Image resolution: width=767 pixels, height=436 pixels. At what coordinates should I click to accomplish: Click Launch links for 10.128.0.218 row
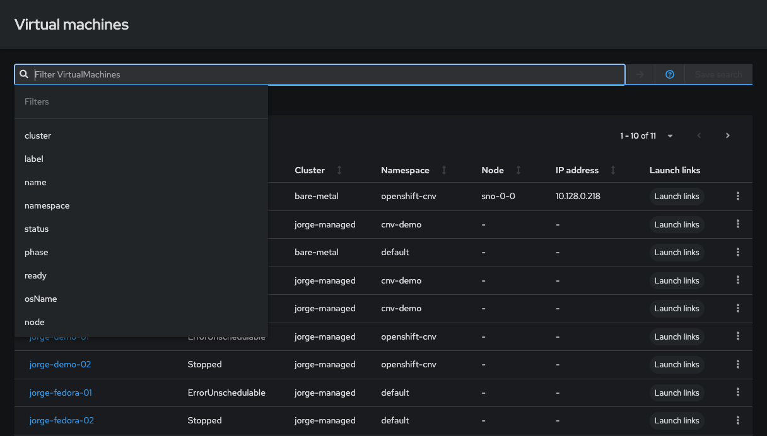pos(676,197)
